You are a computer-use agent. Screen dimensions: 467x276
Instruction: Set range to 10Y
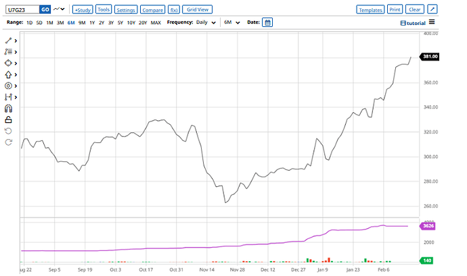131,22
